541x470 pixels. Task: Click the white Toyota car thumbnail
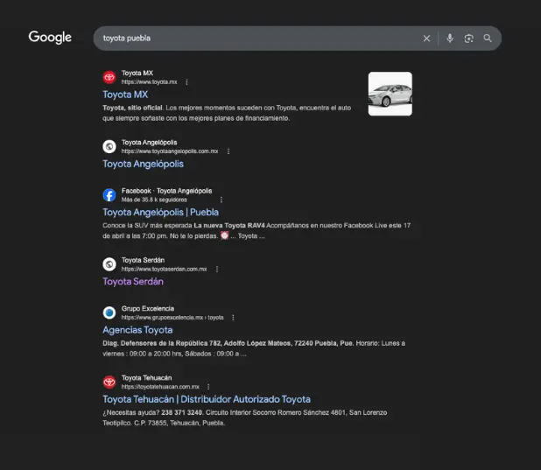coord(390,94)
